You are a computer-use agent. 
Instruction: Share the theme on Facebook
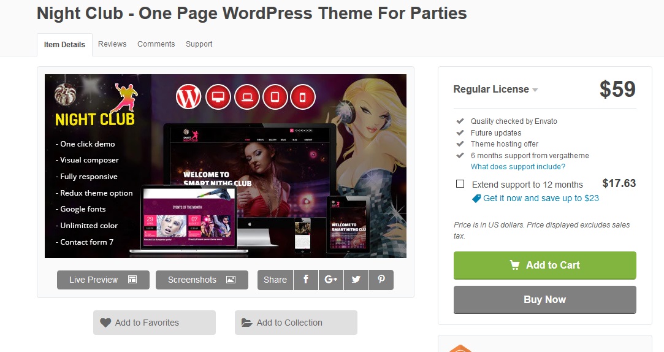coord(306,280)
